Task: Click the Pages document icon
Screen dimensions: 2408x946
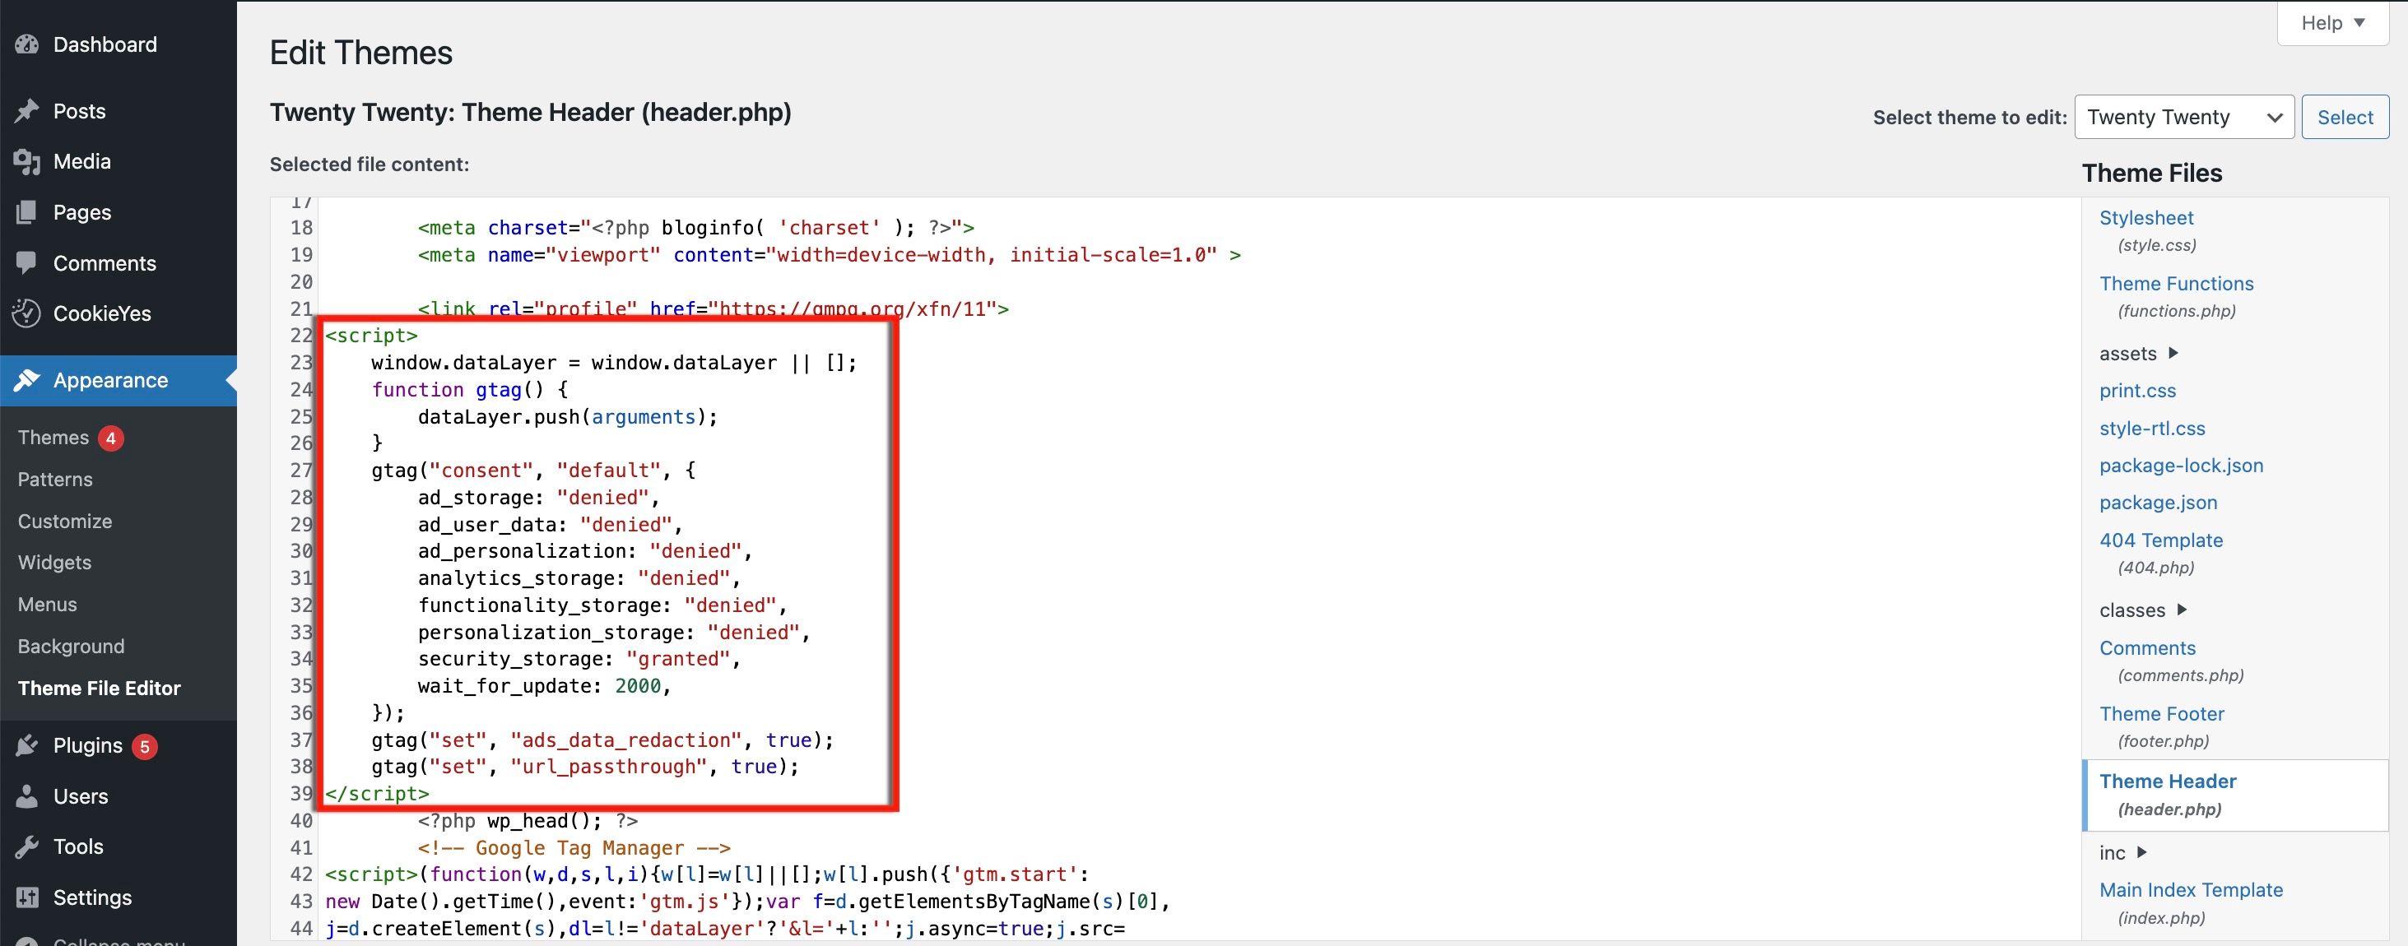Action: click(x=27, y=212)
